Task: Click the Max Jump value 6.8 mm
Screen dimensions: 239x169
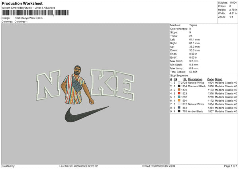Action: click(194, 68)
